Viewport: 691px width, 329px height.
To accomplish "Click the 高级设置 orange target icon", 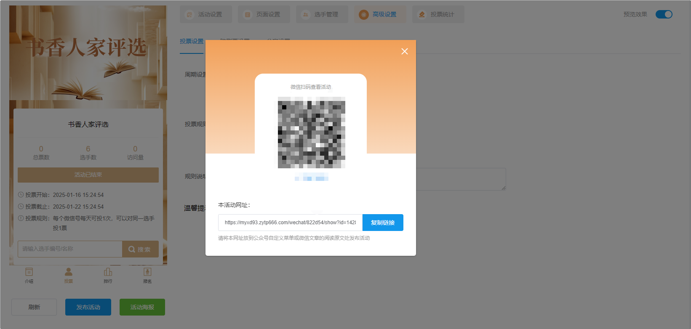I will coord(364,15).
